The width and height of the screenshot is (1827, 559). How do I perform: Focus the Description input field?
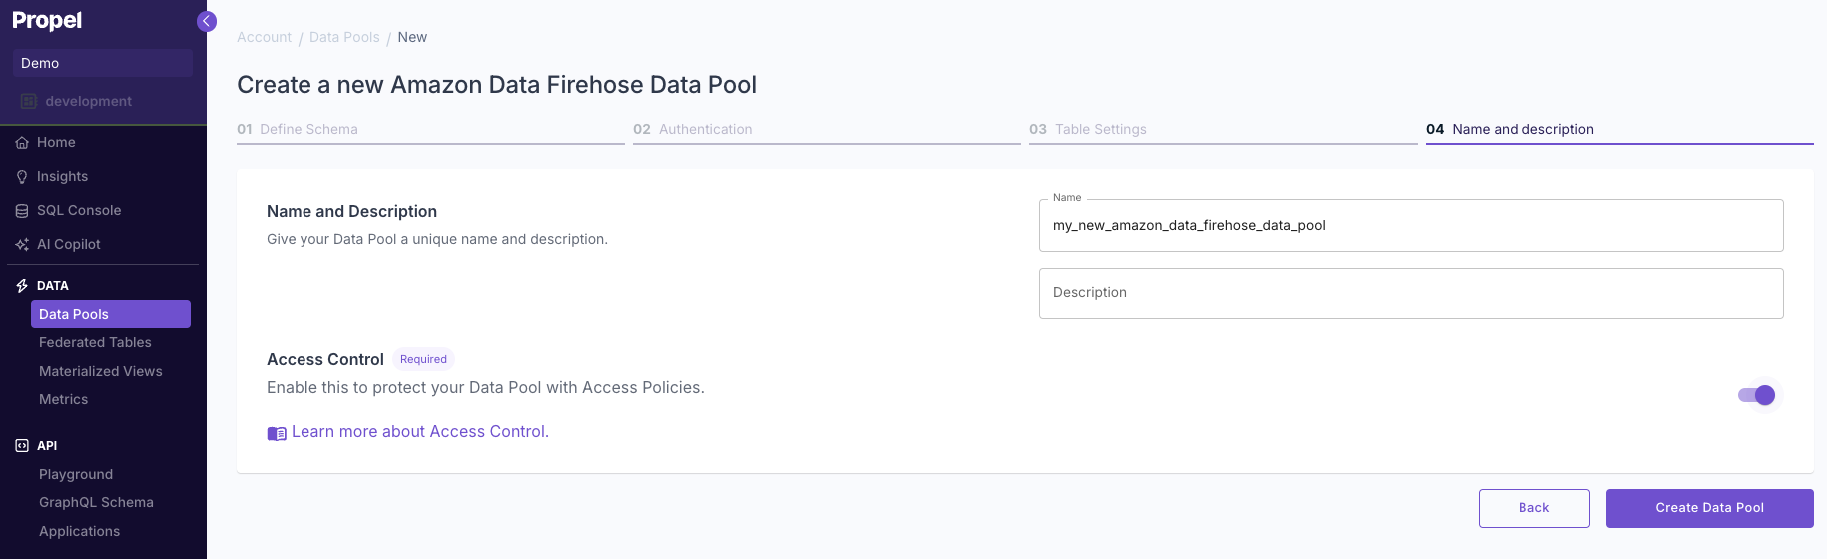[x=1412, y=293]
